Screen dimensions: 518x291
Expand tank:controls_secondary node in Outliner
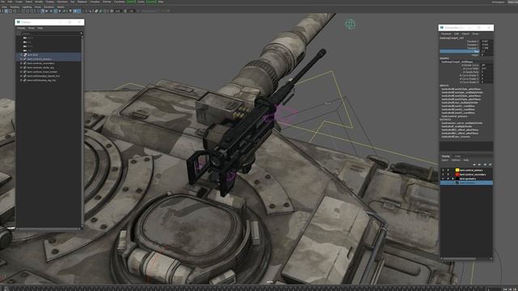(22, 63)
